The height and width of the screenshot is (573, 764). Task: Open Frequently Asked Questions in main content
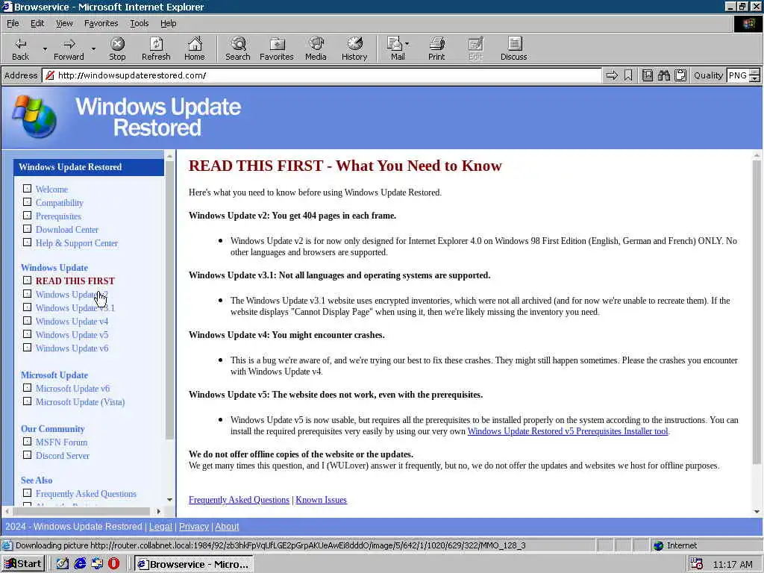pyautogui.click(x=239, y=500)
